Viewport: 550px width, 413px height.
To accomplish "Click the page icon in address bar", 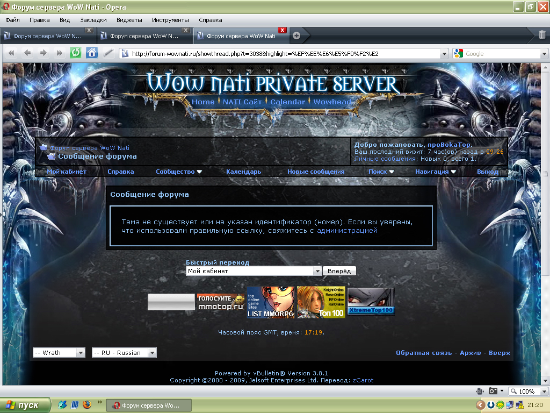I will (125, 53).
